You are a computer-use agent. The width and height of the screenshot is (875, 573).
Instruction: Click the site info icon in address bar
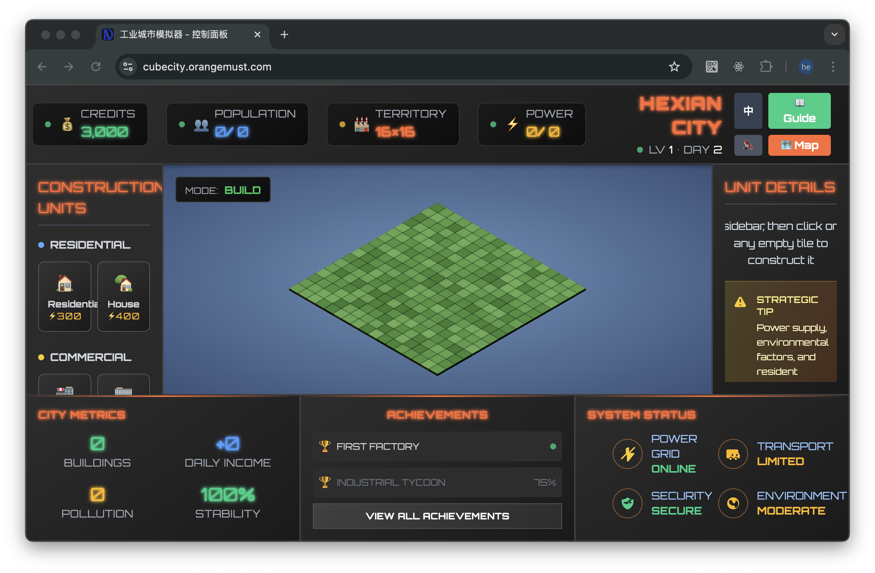click(x=128, y=67)
